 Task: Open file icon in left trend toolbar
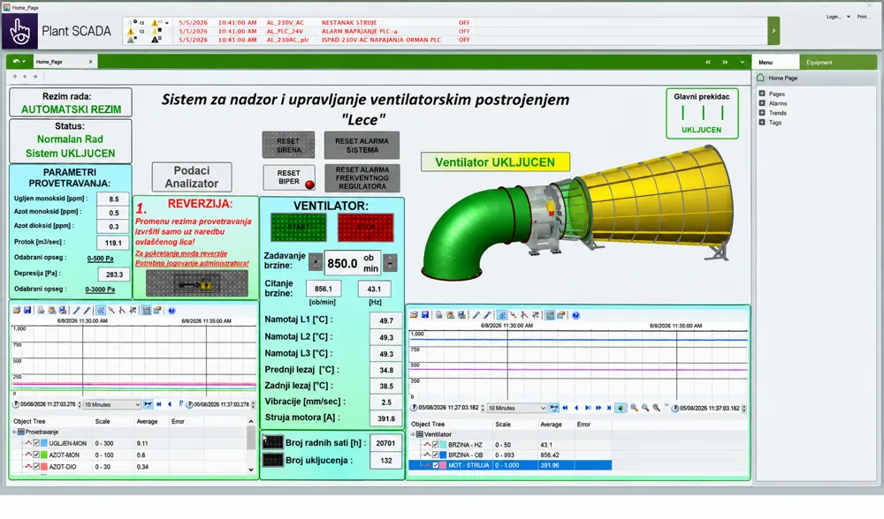click(17, 310)
